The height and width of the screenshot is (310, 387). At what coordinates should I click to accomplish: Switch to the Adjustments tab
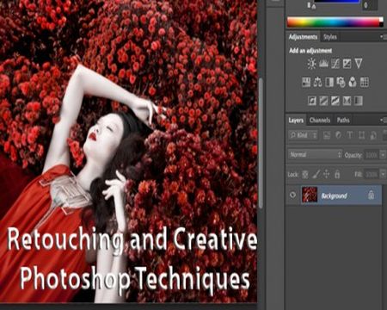[x=303, y=37]
